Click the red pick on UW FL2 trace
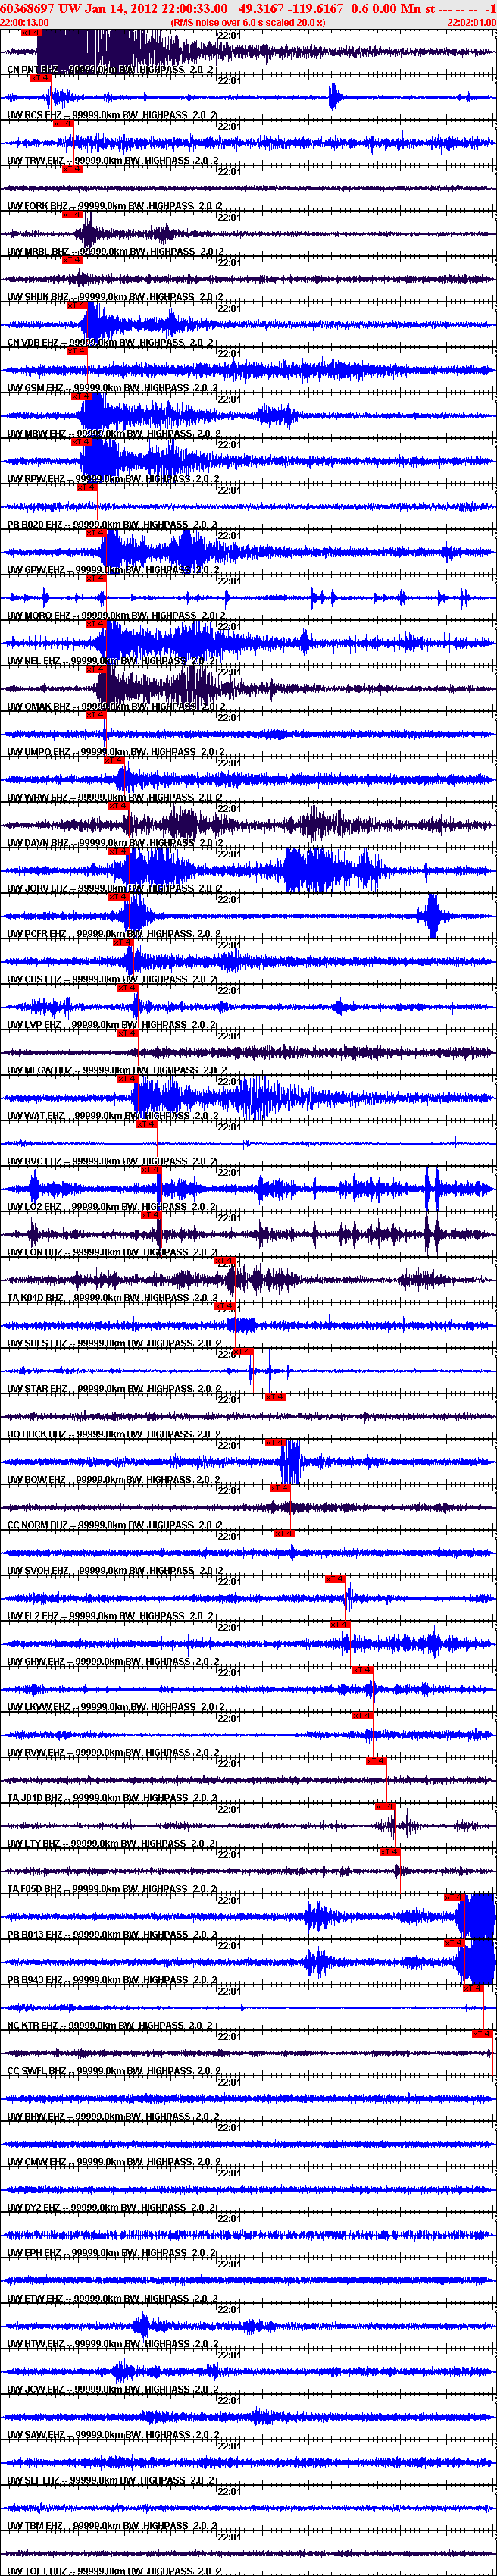The image size is (497, 2576). coord(335,1579)
